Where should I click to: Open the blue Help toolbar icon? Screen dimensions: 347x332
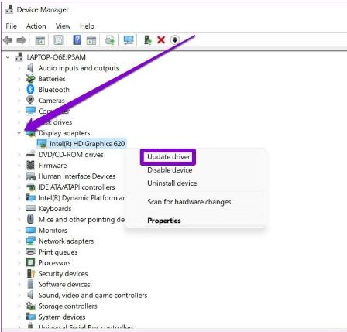click(77, 40)
